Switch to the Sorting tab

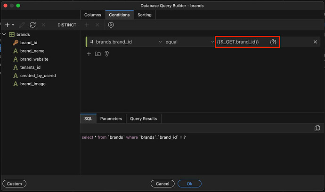[x=145, y=15]
